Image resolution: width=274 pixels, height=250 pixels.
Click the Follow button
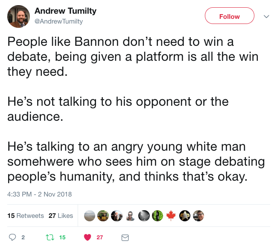(x=229, y=16)
